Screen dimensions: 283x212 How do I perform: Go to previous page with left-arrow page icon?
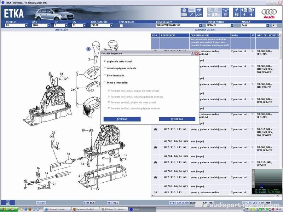coord(244,10)
